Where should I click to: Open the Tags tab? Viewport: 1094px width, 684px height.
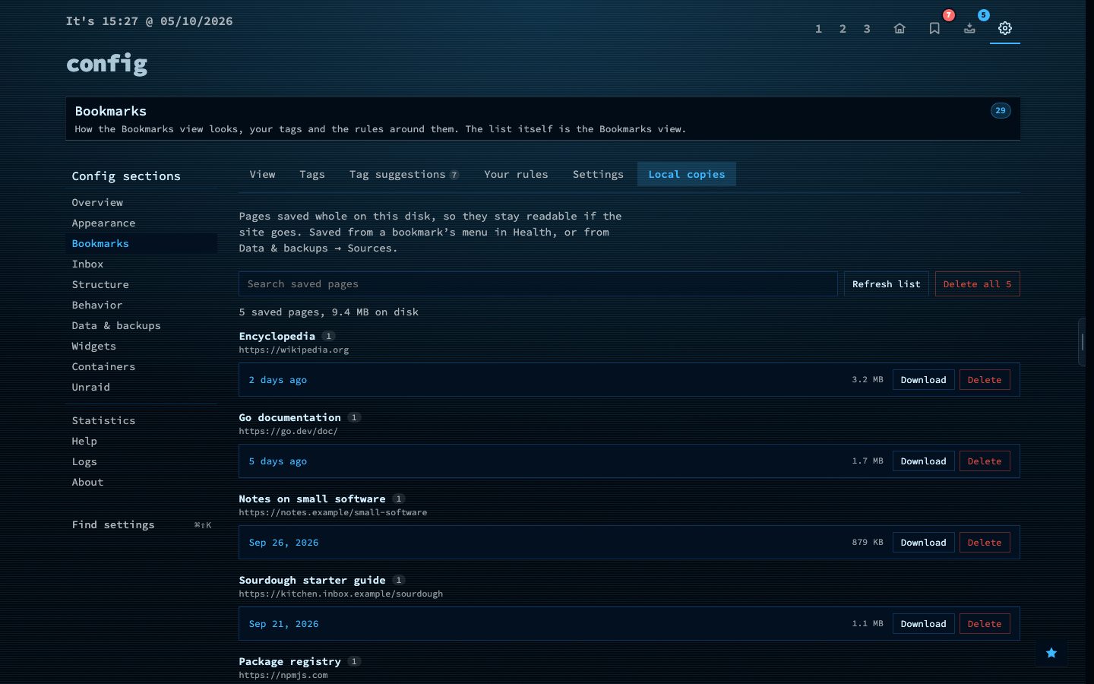coord(312,174)
